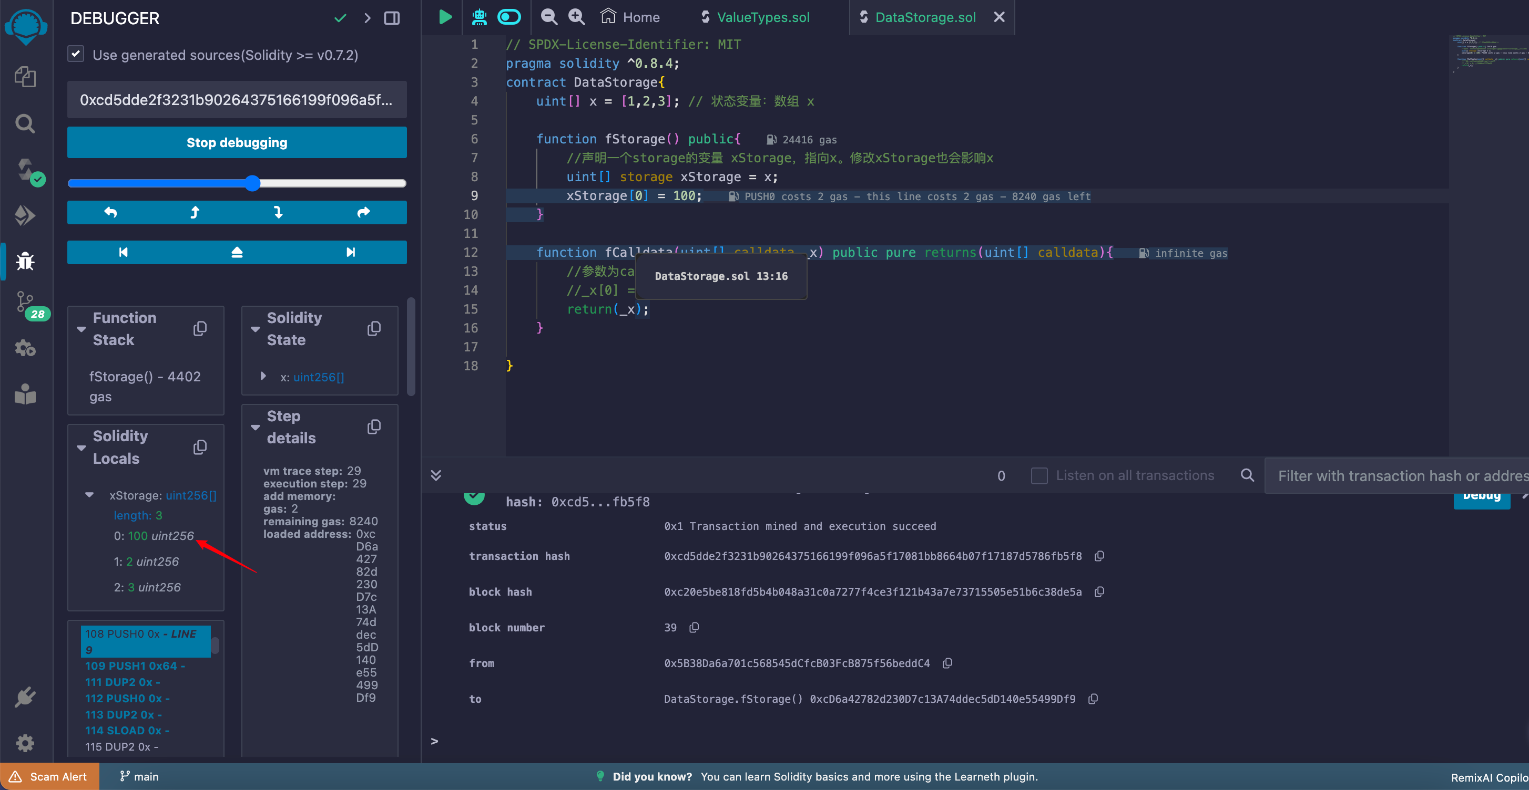1529x790 pixels.
Task: Click the Remix logo home icon
Action: coord(26,26)
